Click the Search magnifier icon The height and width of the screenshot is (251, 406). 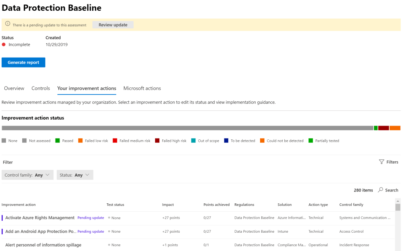(x=381, y=190)
